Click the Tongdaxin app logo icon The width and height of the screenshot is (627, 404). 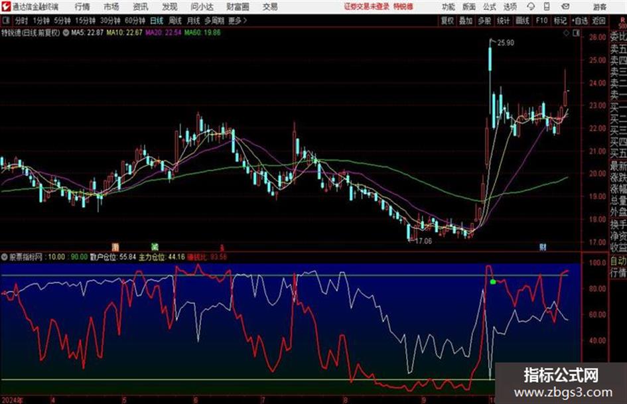7,7
